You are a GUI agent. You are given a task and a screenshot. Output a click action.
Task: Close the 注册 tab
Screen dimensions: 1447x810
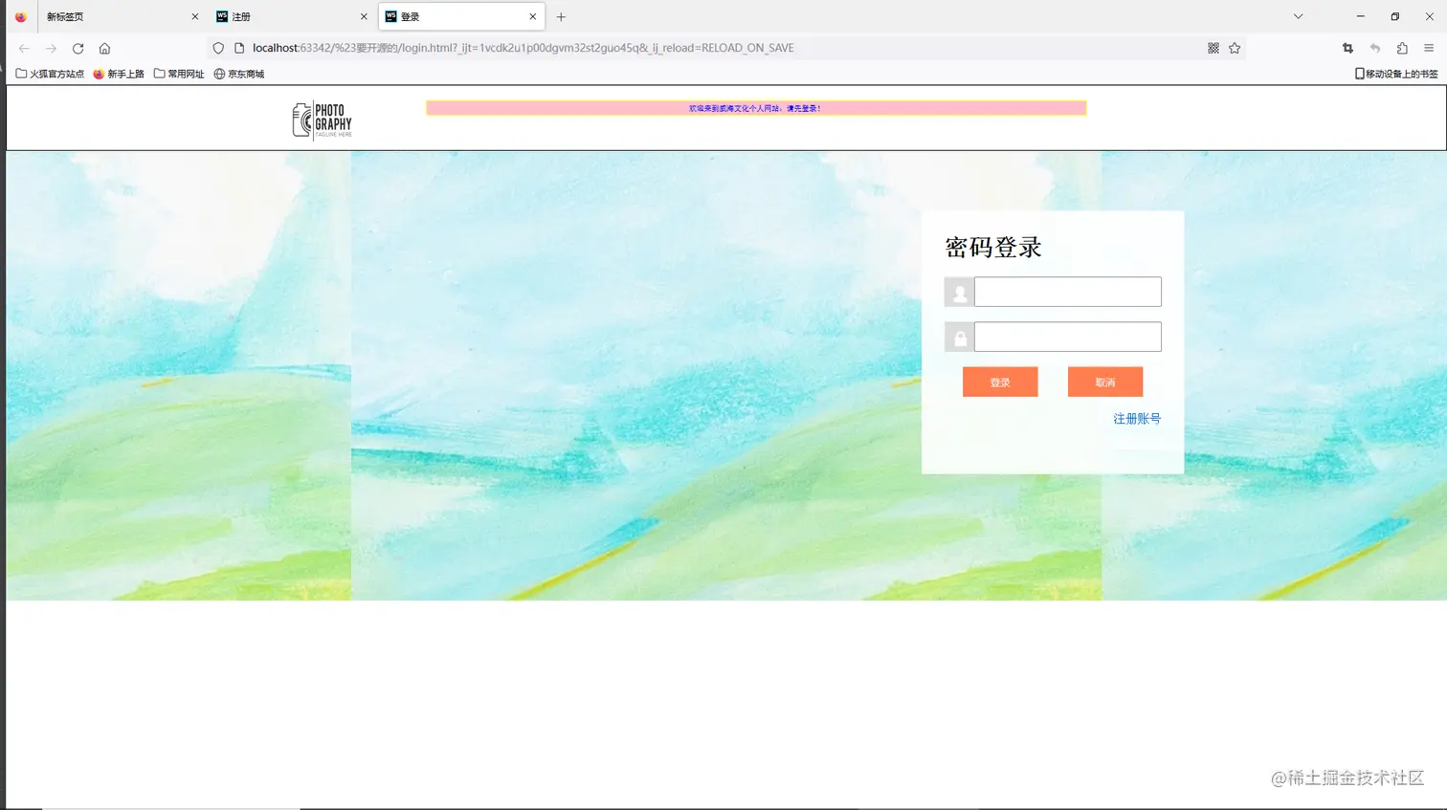364,16
